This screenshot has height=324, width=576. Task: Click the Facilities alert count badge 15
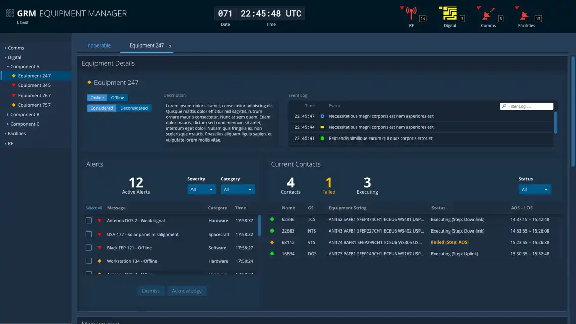tap(538, 18)
